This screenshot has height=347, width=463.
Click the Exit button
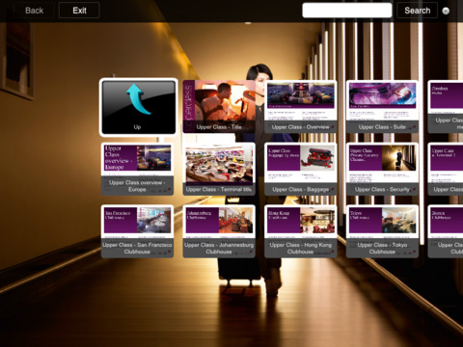point(79,11)
